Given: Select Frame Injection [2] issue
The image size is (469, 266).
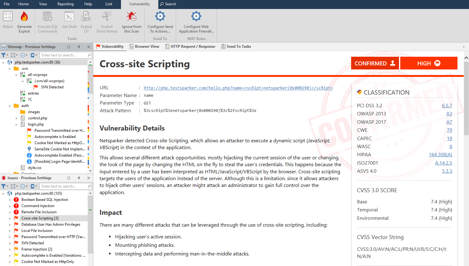Looking at the screenshot, I should coord(37,249).
